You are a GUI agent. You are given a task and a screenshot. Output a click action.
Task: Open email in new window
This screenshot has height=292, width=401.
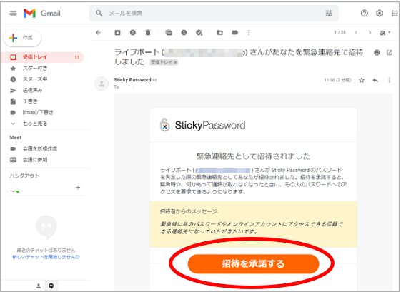click(390, 53)
